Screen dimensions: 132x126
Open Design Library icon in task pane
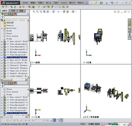pos(129,24)
